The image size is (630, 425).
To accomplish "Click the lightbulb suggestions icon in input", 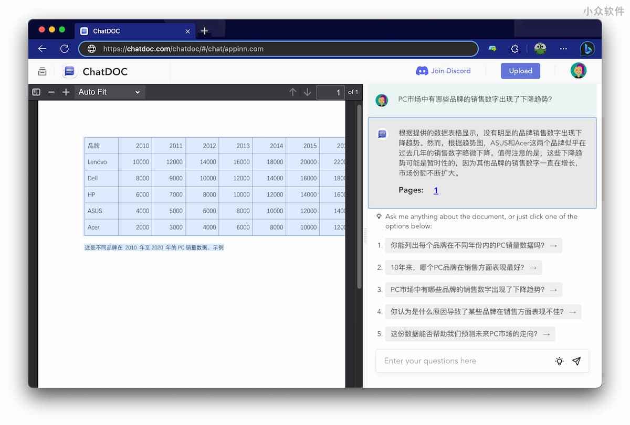I will tap(559, 361).
